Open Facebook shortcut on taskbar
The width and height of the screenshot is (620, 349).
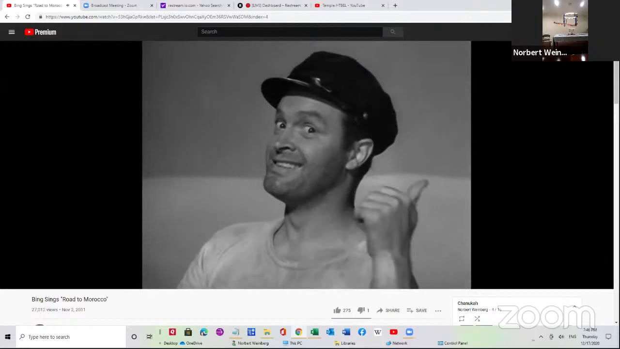[362, 332]
